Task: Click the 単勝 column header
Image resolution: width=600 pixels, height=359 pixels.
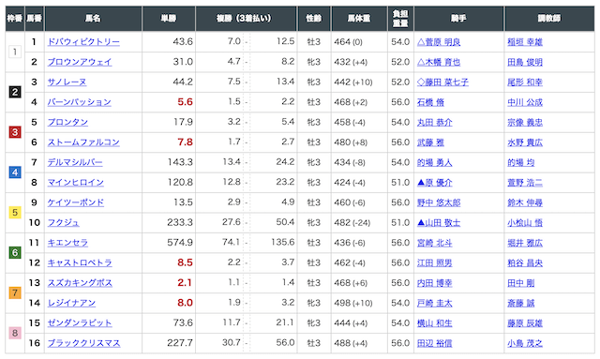Action: [x=169, y=19]
